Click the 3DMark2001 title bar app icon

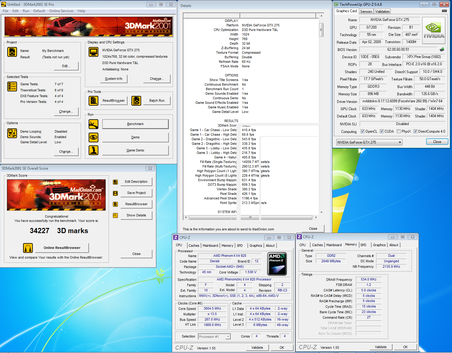click(4, 4)
